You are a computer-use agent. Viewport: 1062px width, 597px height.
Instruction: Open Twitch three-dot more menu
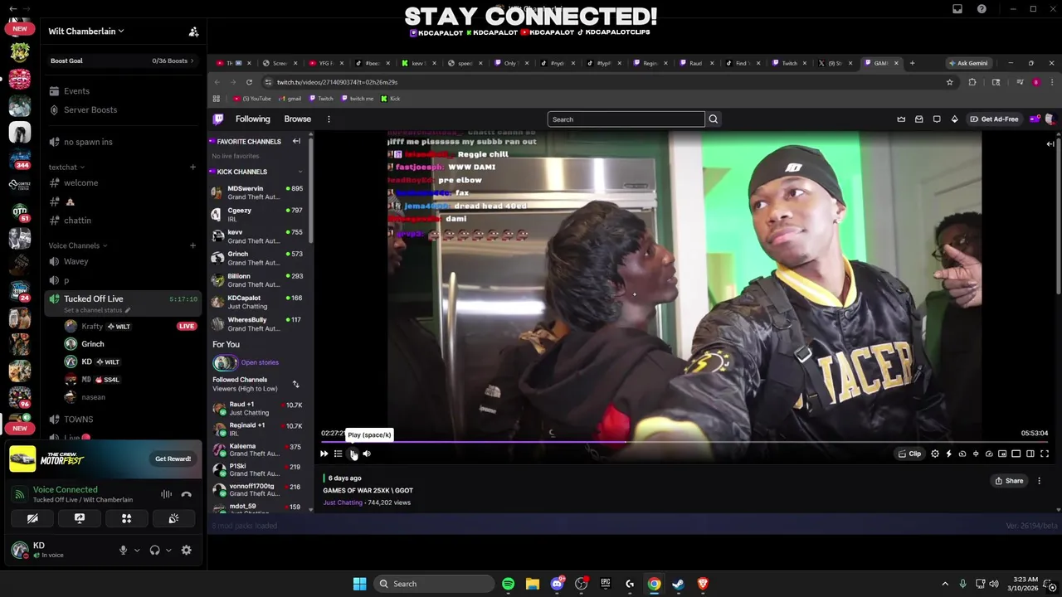329,119
